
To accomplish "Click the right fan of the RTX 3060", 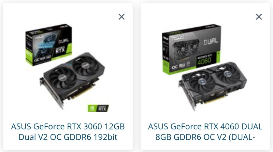I will [86, 65].
